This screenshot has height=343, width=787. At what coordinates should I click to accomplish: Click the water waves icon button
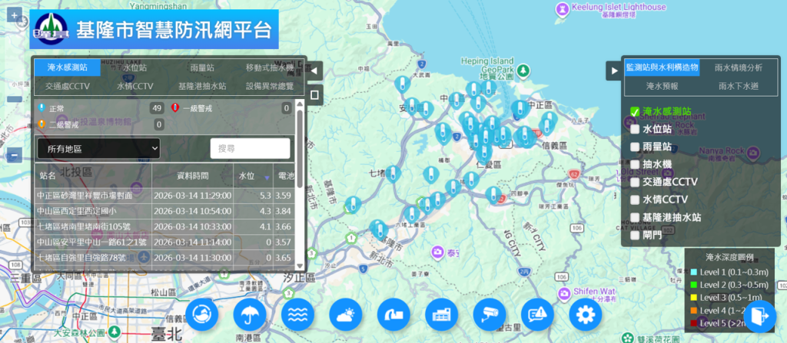pos(297,315)
